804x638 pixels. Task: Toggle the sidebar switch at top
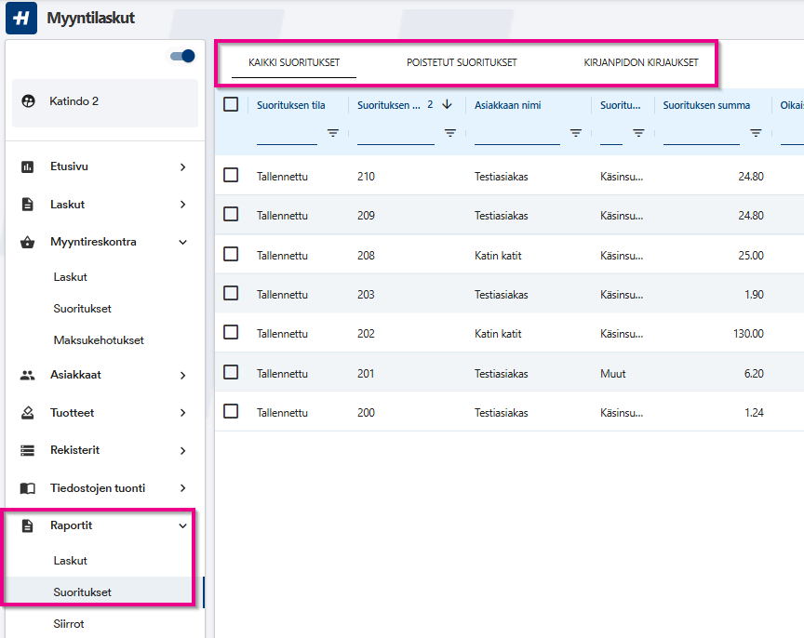183,56
